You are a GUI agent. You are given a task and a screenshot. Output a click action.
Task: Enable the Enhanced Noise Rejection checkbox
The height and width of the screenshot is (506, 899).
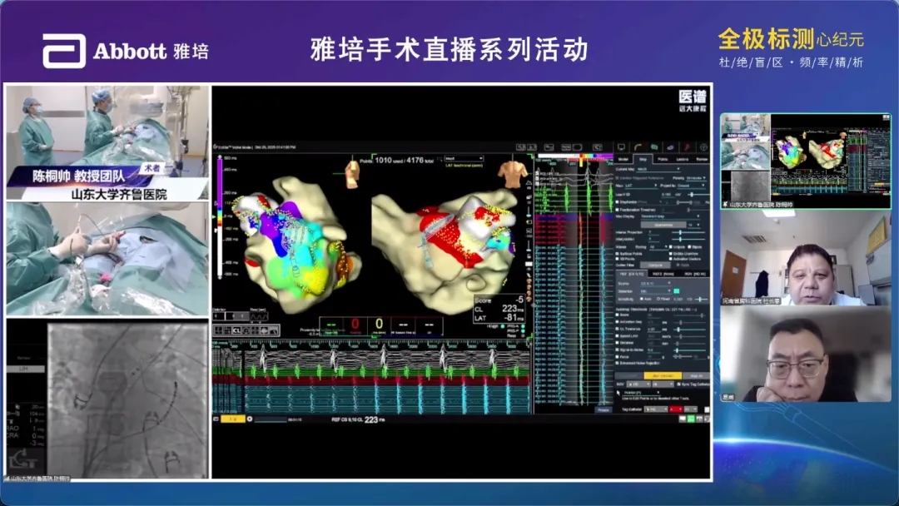pos(618,363)
